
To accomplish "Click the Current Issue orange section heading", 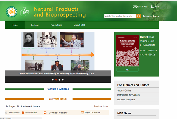I will click(x=58, y=99).
